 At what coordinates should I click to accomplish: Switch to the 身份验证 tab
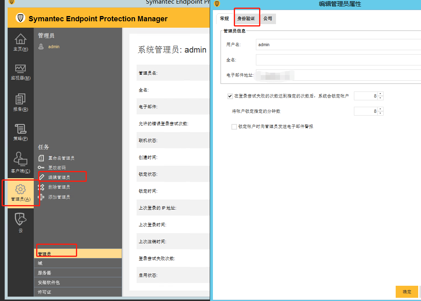click(246, 18)
